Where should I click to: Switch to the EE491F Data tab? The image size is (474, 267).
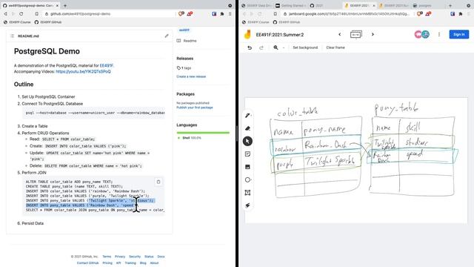(256, 5)
